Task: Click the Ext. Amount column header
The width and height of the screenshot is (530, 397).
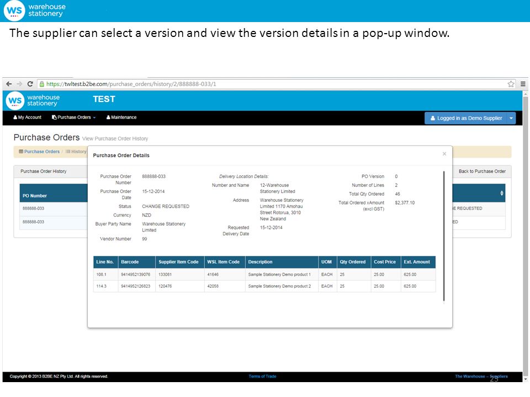Action: [x=417, y=262]
